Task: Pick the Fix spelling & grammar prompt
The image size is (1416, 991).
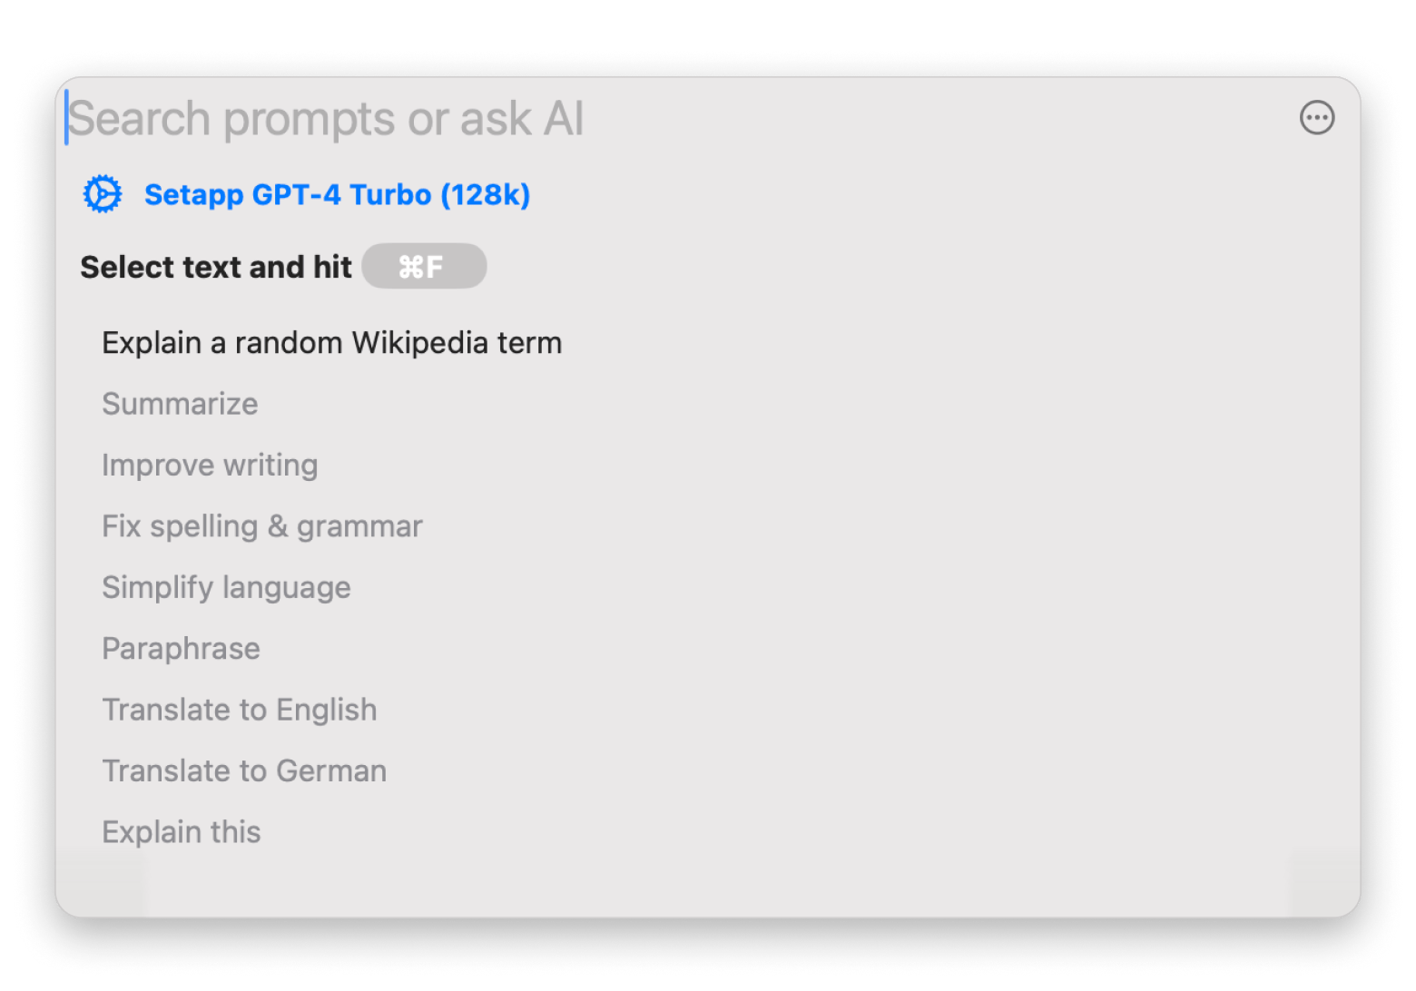Action: tap(262, 526)
